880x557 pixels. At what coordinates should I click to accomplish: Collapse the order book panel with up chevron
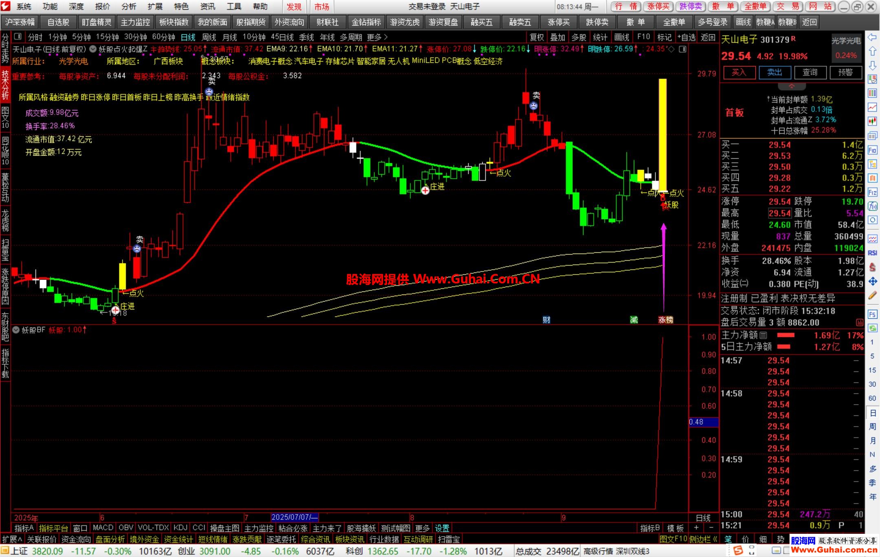click(x=792, y=86)
